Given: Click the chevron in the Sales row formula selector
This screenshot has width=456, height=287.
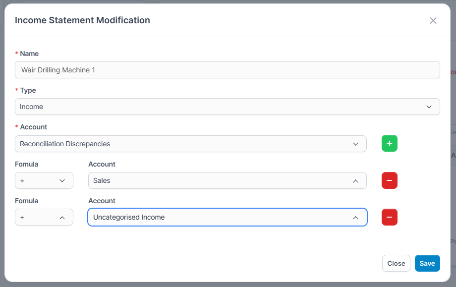Looking at the screenshot, I should (62, 181).
